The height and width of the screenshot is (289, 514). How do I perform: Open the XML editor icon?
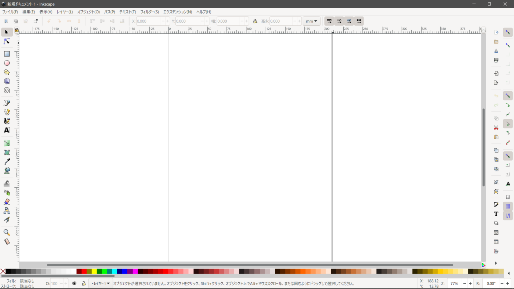tap(496, 233)
